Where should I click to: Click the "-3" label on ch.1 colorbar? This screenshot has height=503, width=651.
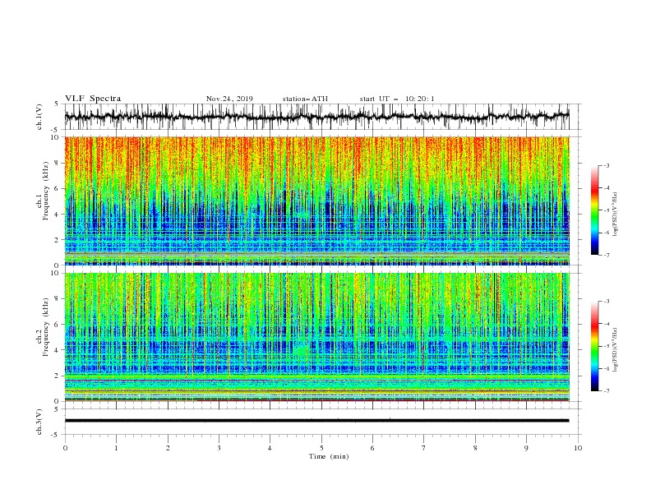(x=606, y=165)
